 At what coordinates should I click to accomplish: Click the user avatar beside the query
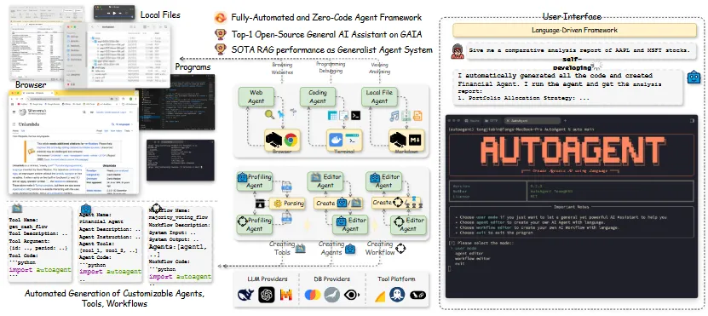[458, 51]
